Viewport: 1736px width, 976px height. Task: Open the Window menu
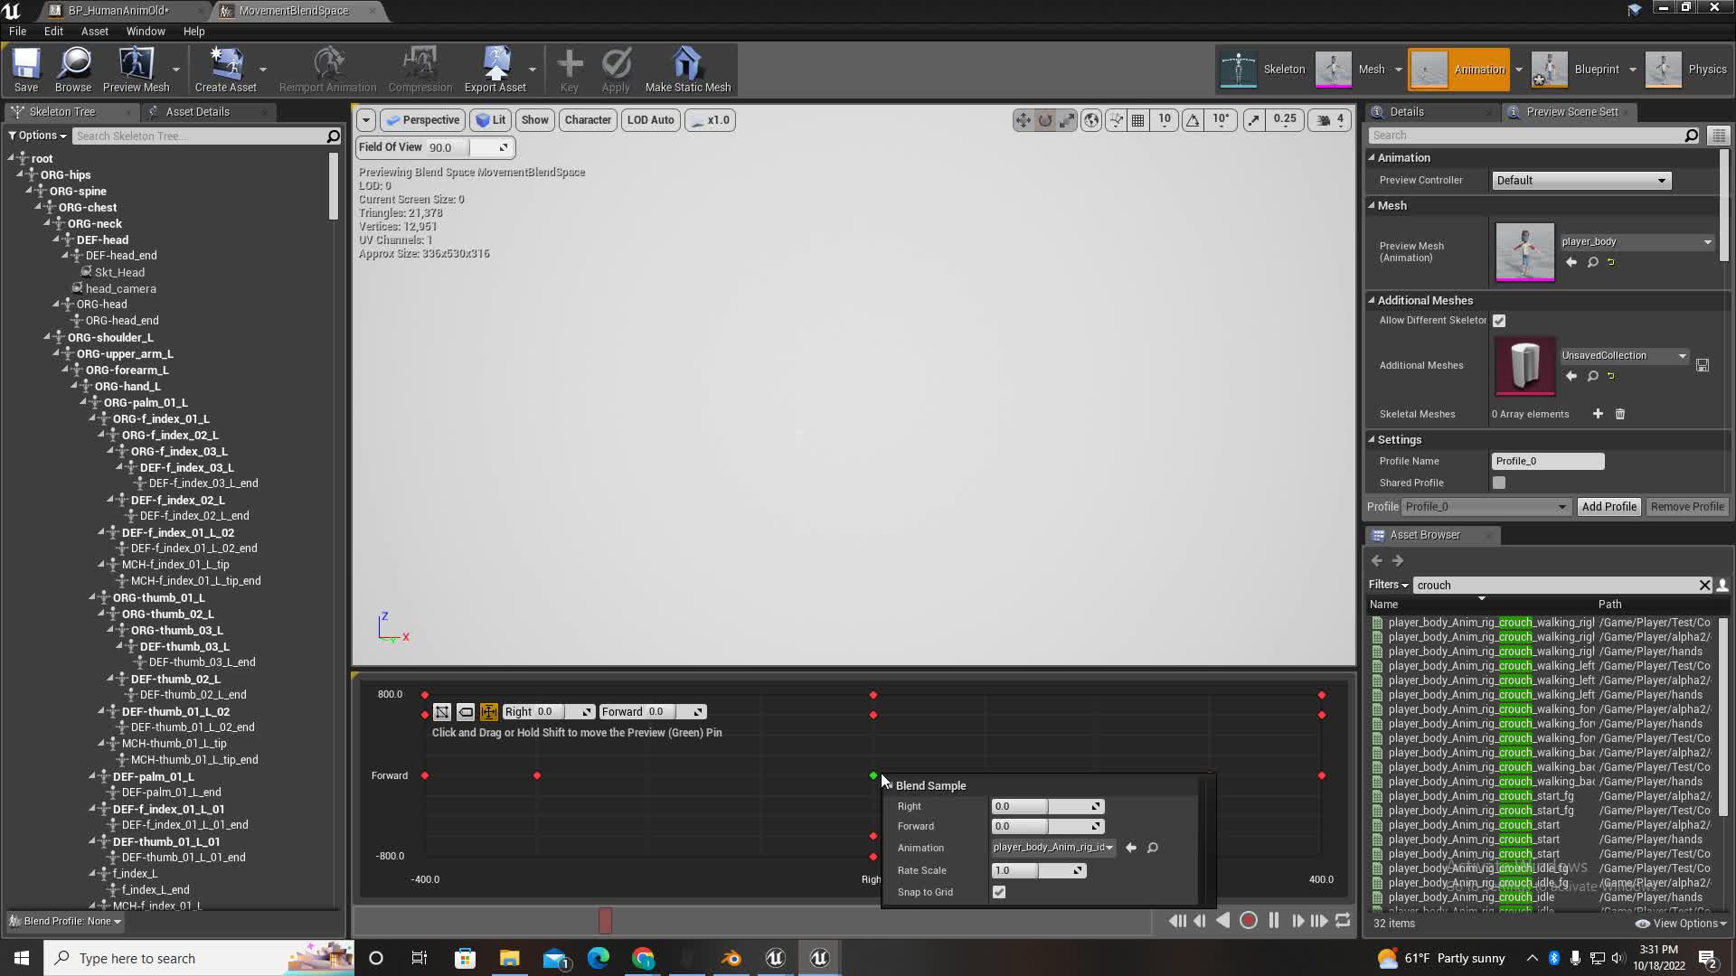point(146,31)
